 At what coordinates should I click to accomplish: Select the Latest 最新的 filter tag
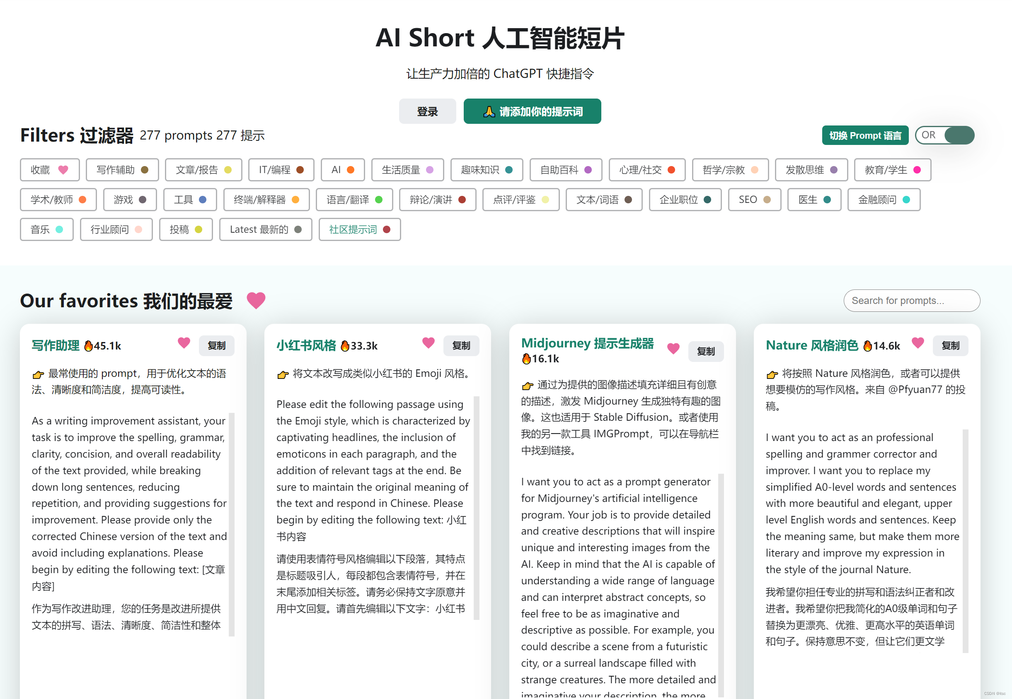tap(266, 229)
